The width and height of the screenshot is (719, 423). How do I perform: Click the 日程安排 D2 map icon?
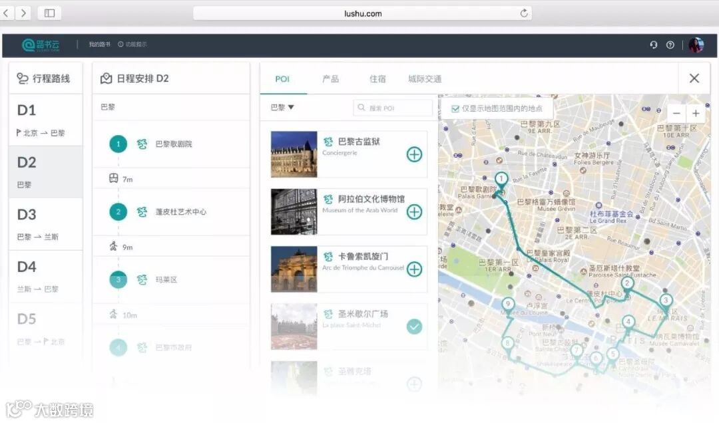106,78
